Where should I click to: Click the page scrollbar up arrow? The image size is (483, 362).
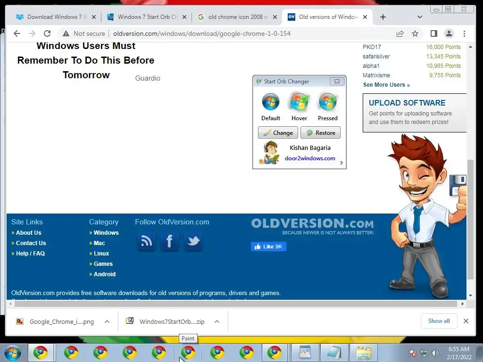coord(470,47)
